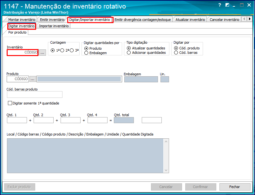
Task: Toggle the window contrast icon in title bar
Action: [x=227, y=5]
